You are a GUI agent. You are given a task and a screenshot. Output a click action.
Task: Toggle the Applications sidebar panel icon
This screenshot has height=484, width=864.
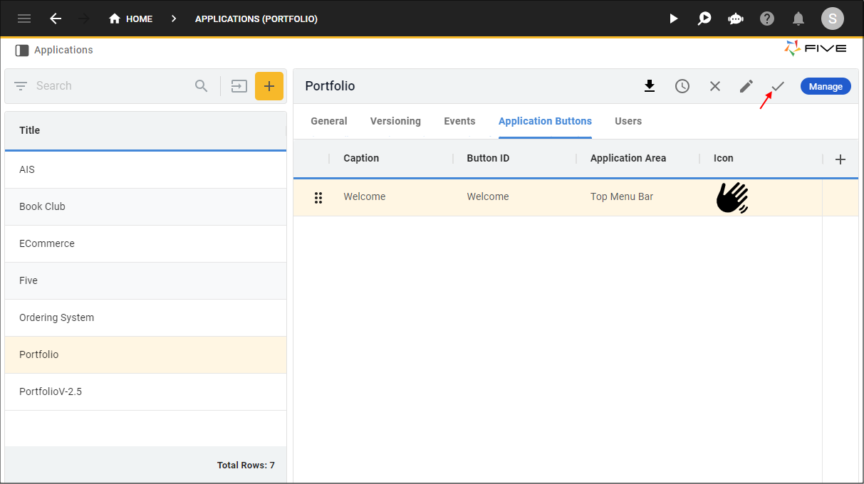[x=22, y=51]
